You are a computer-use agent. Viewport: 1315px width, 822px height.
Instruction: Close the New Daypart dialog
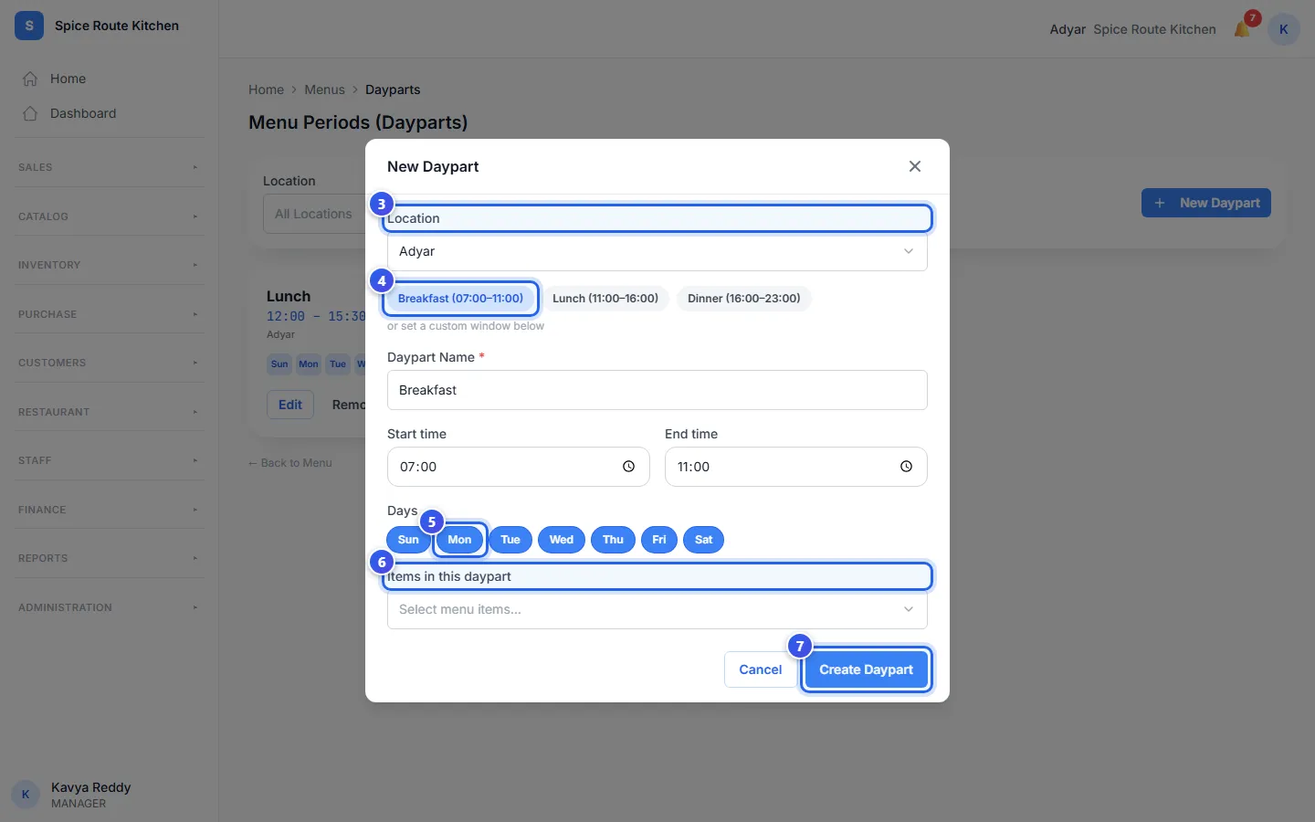915,166
